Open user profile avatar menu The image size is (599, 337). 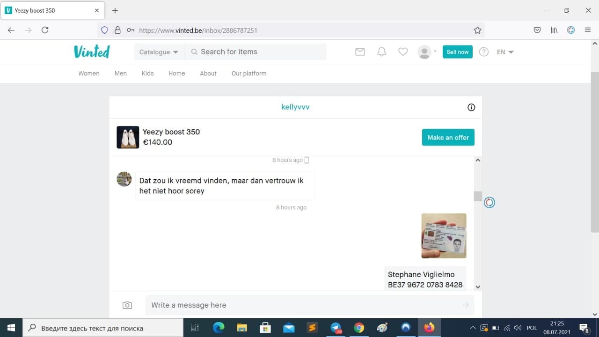pos(427,52)
